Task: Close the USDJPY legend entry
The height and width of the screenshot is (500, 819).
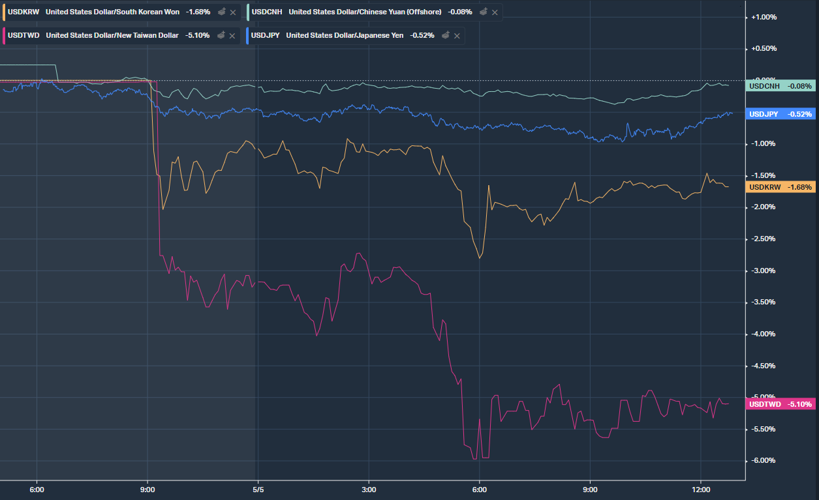Action: [457, 36]
